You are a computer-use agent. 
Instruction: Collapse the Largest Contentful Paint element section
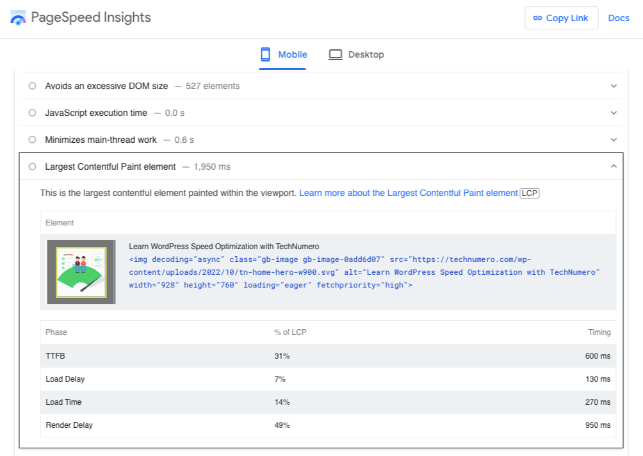click(614, 166)
